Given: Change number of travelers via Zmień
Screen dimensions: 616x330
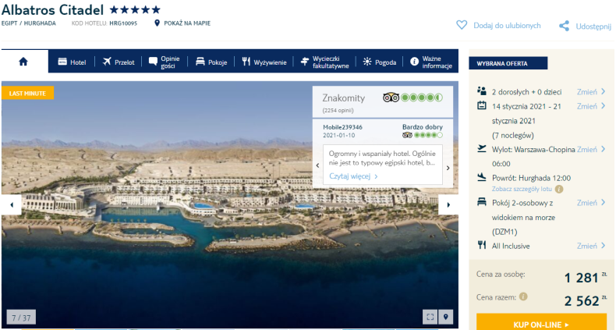Looking at the screenshot, I should click(x=591, y=91).
